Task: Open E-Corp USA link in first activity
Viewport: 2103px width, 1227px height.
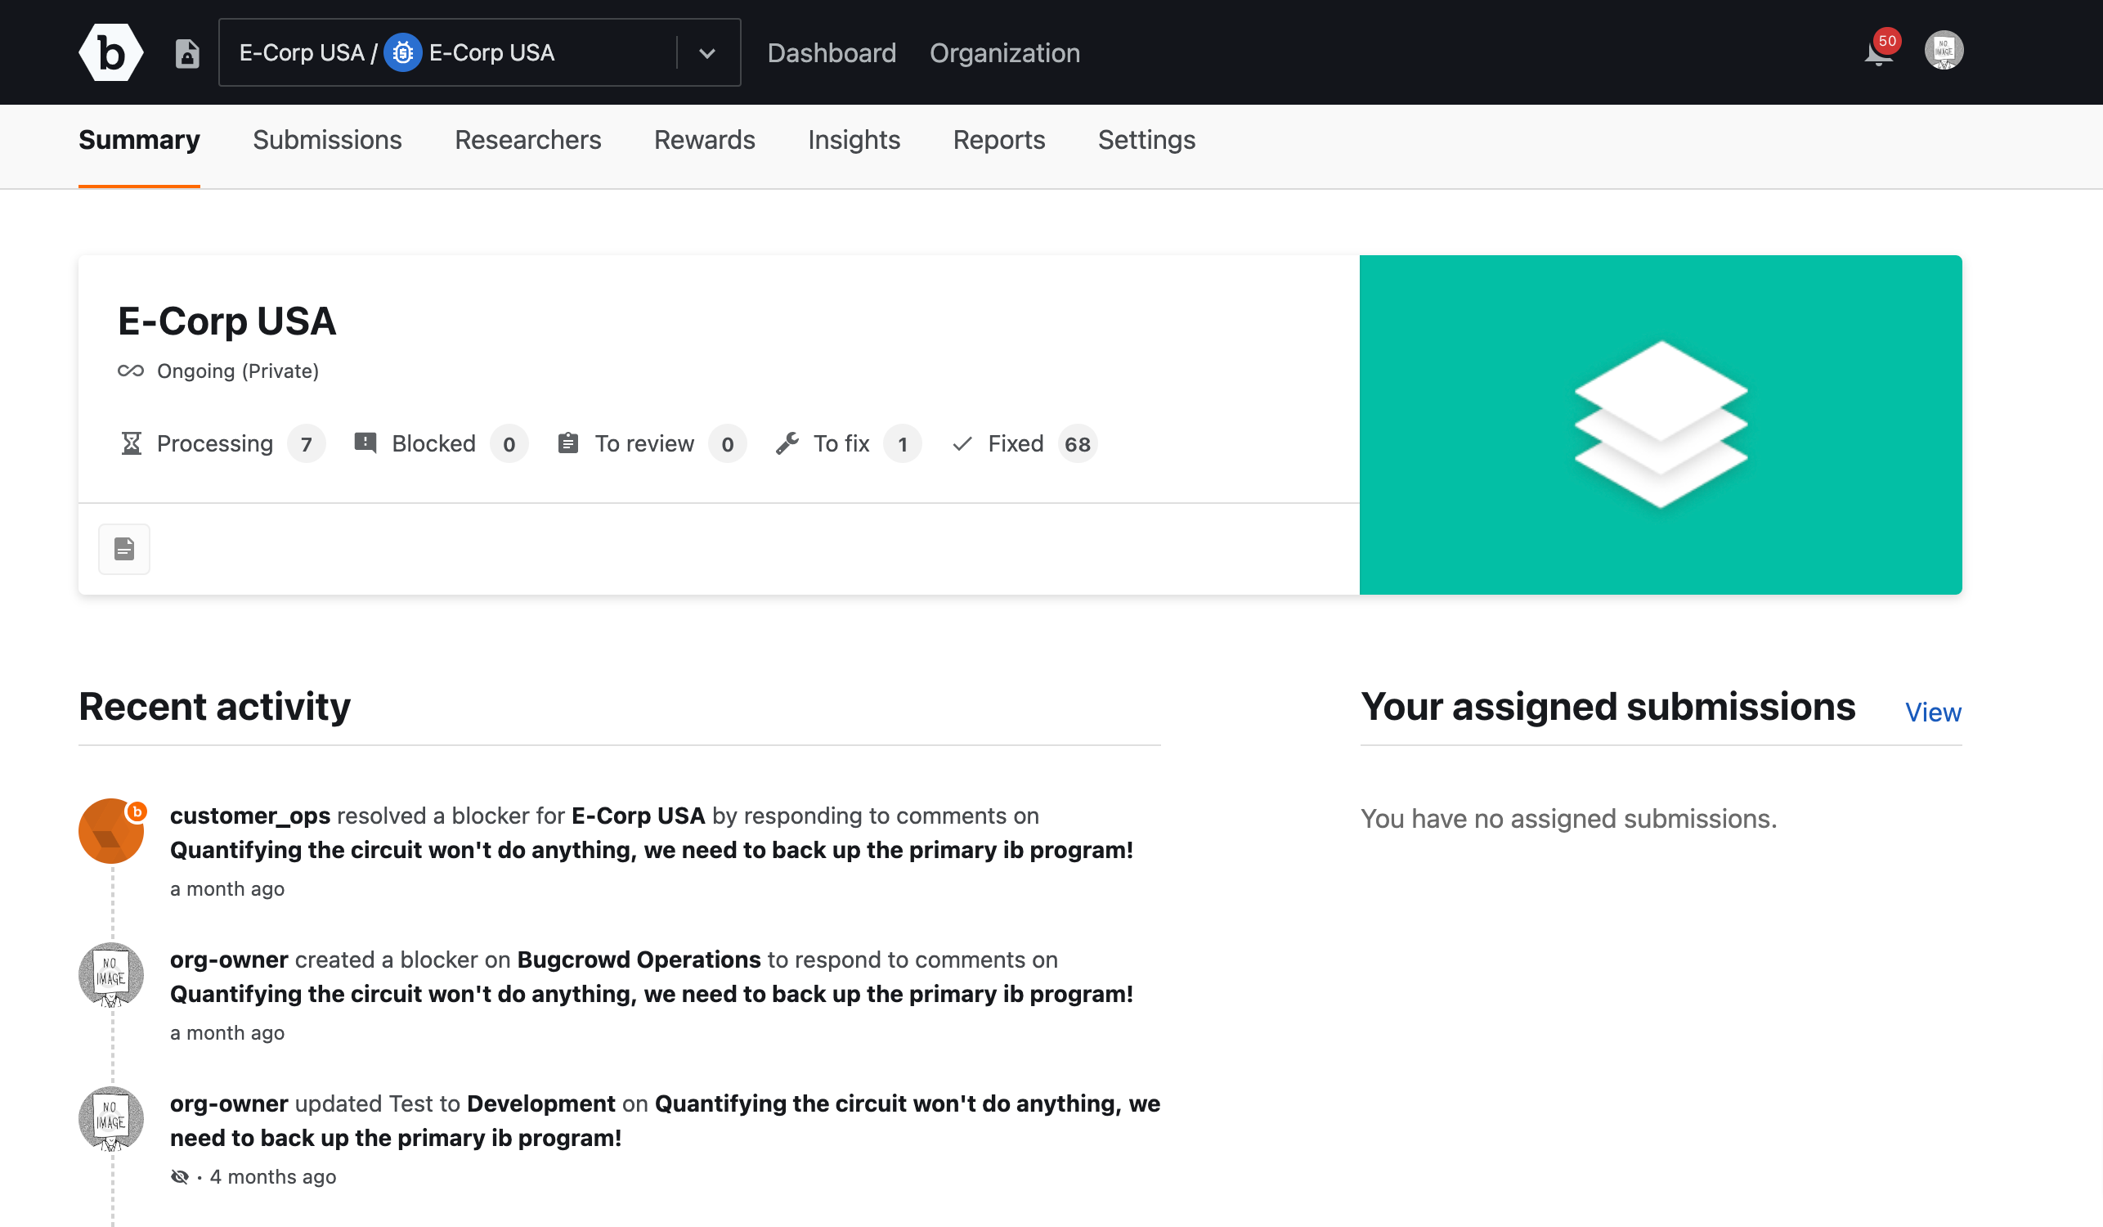Action: click(638, 816)
